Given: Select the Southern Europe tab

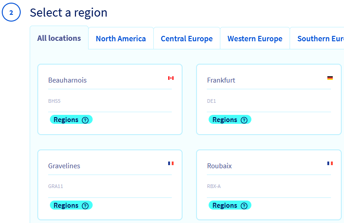Looking at the screenshot, I should (x=319, y=39).
